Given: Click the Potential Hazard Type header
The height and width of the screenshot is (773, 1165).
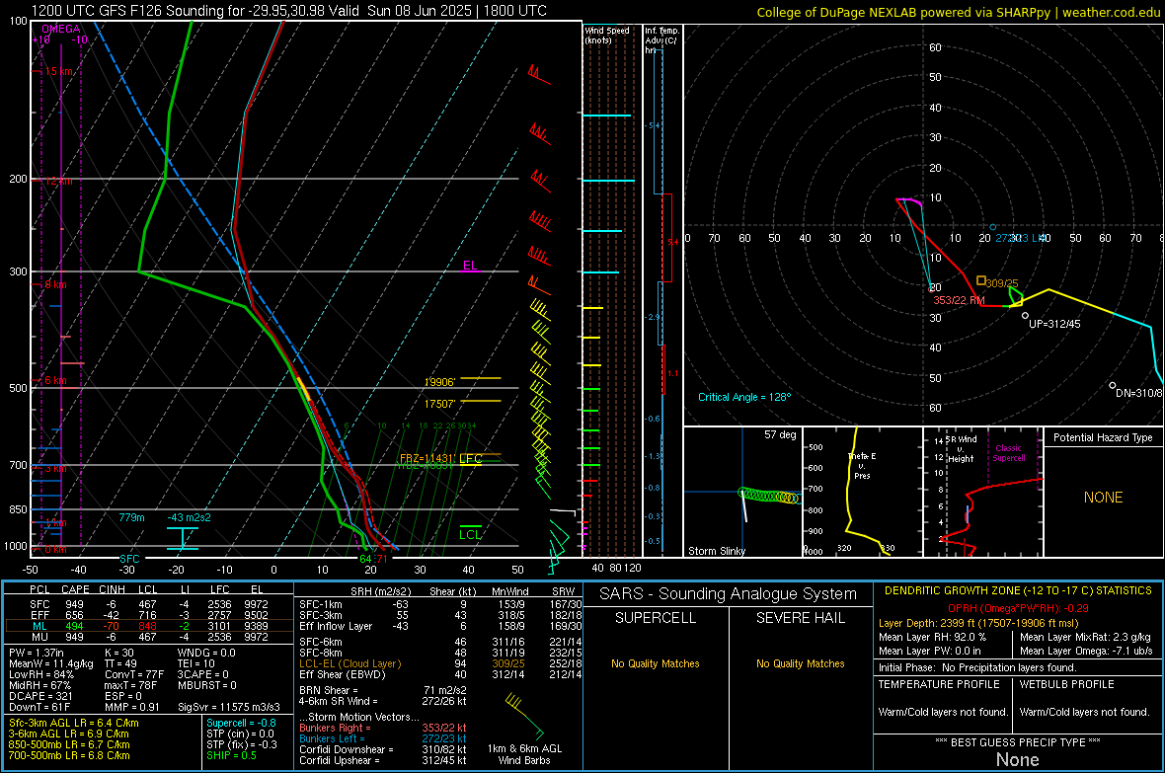Looking at the screenshot, I should 1103,437.
